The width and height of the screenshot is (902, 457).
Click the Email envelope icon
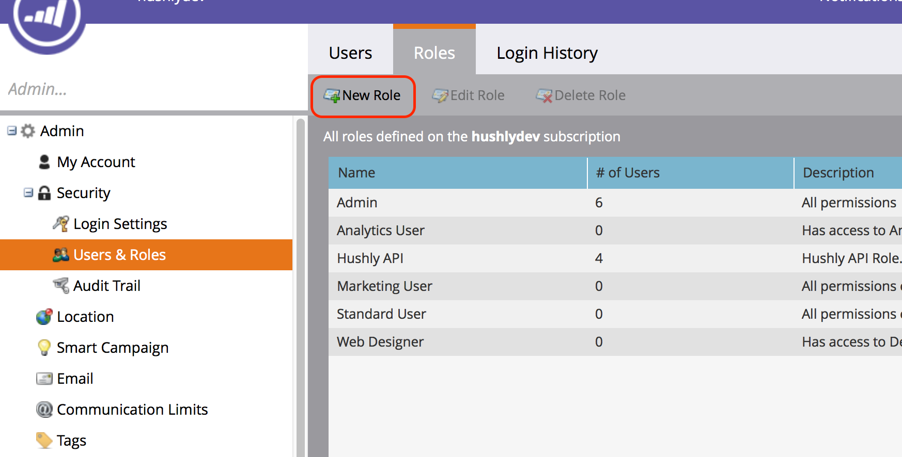[44, 379]
